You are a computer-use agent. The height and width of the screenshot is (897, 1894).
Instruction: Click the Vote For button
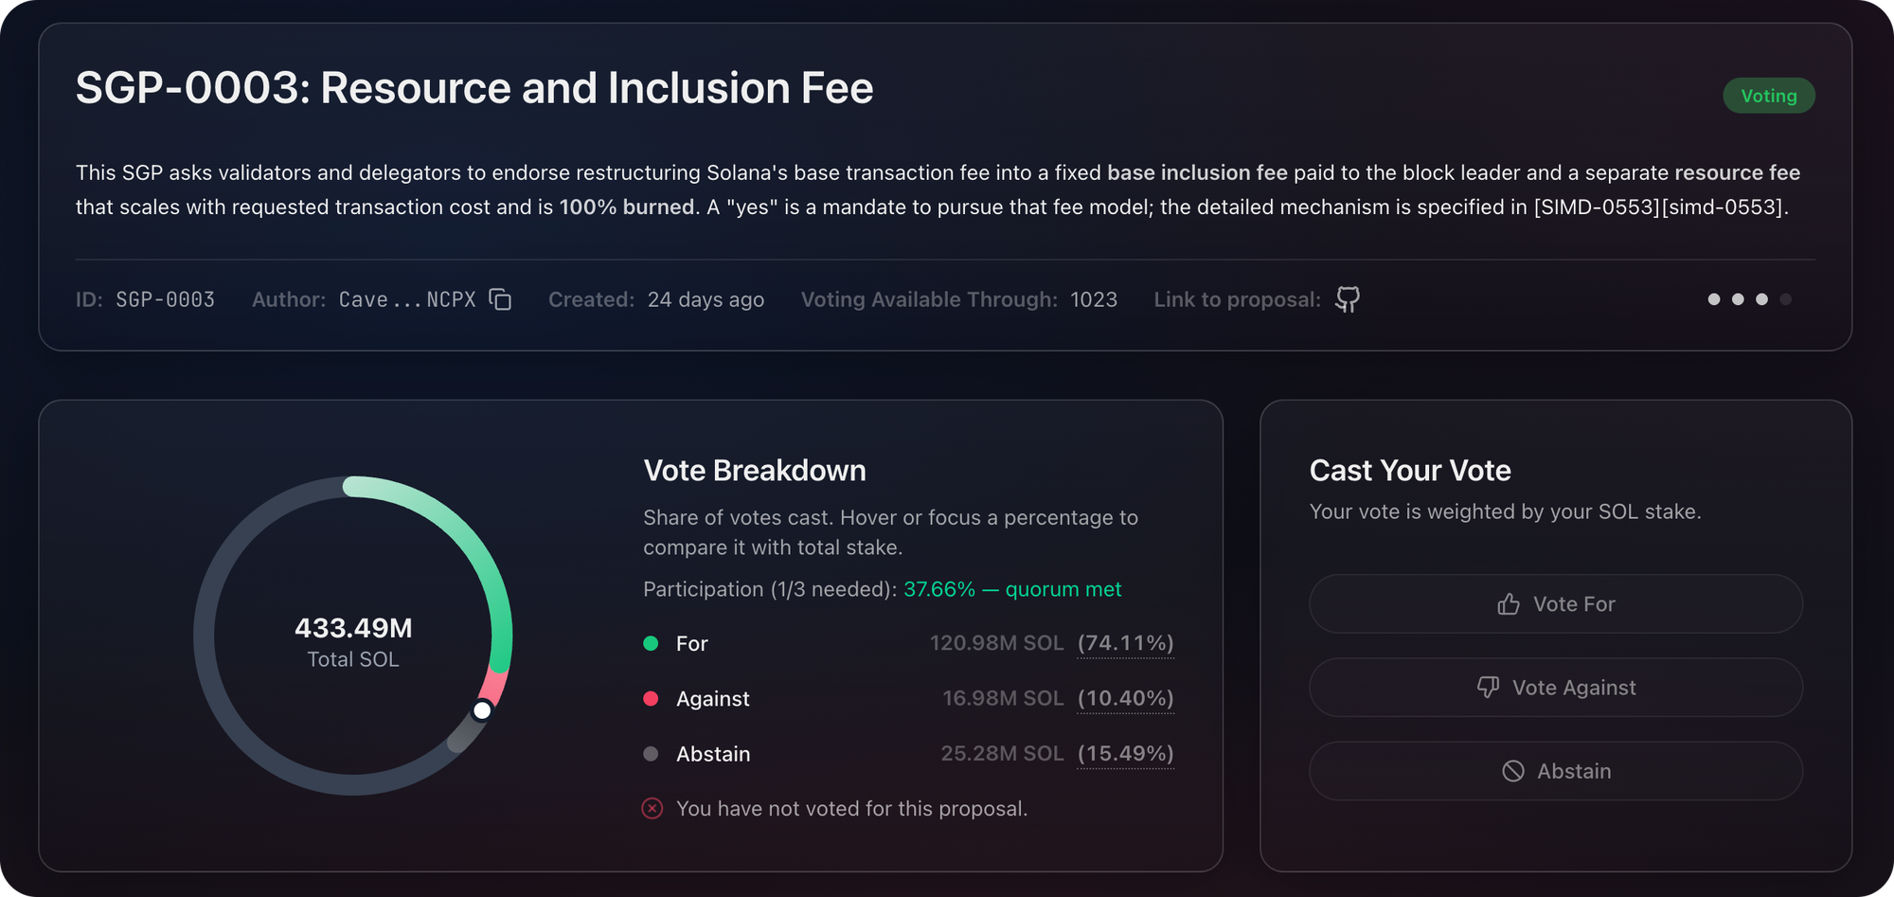coord(1556,604)
